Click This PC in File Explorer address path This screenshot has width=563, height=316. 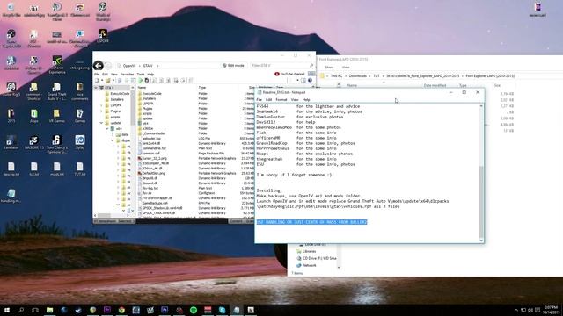pos(336,76)
